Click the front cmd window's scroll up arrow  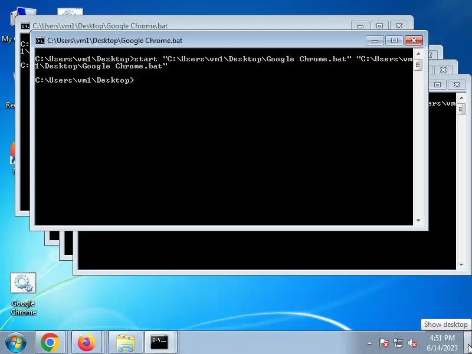pos(418,54)
